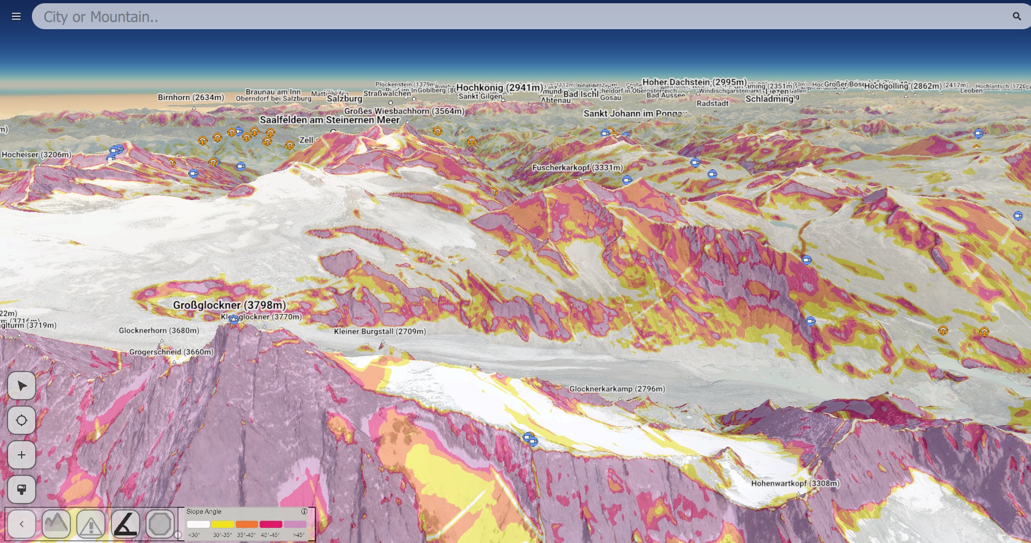Click the Salzburg city label
Viewport: 1031px width, 543px height.
(345, 99)
